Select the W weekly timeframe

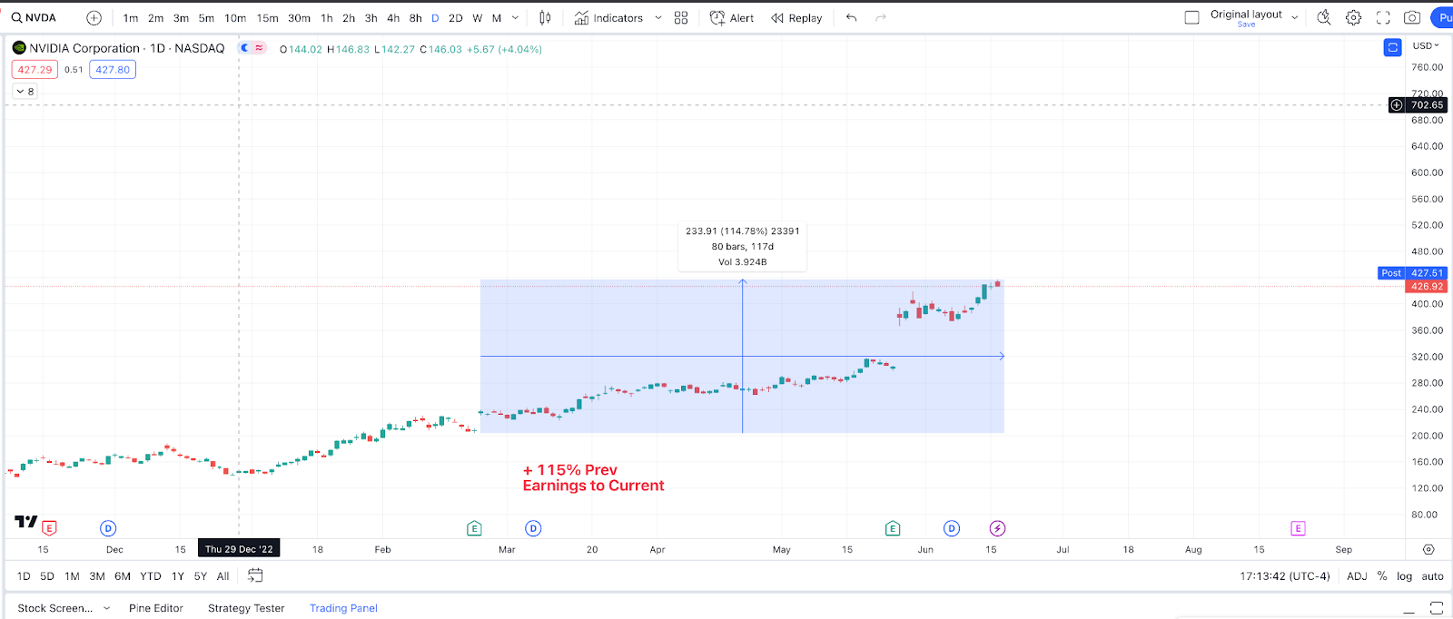click(x=478, y=18)
